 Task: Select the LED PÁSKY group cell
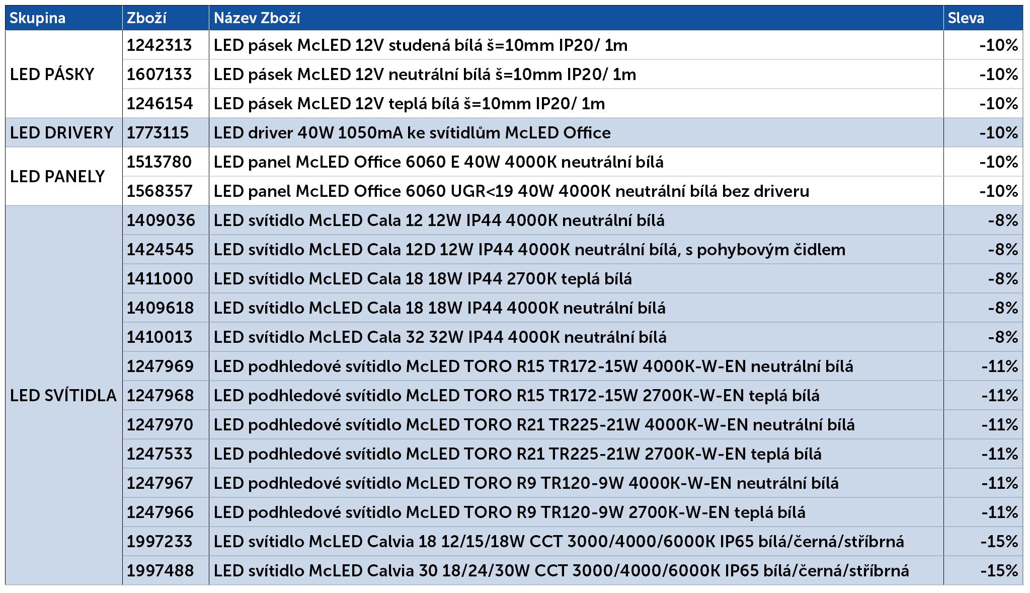(63, 75)
